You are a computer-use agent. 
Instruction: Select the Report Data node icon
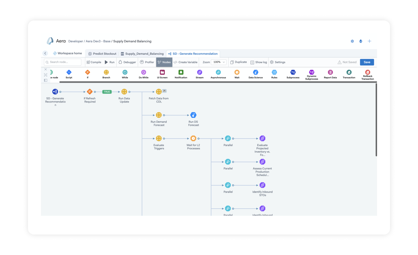coord(330,73)
